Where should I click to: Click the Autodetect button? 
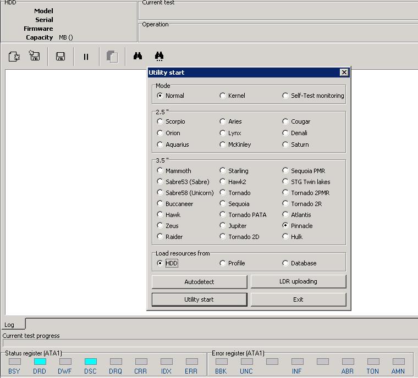click(x=200, y=282)
